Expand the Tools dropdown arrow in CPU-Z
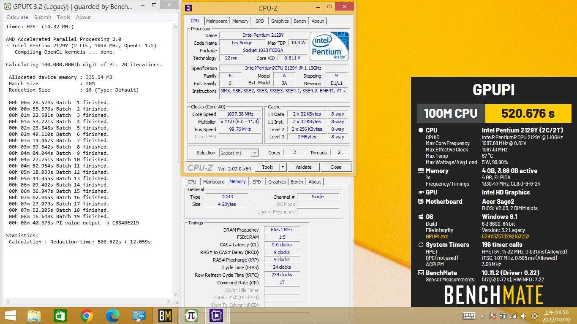The height and width of the screenshot is (324, 577). (283, 167)
